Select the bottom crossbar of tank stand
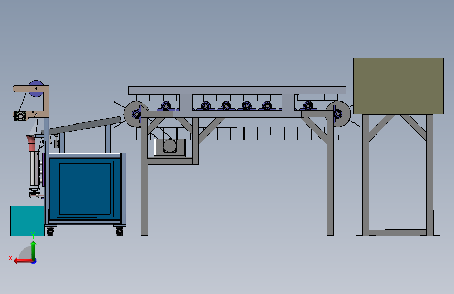 [397, 233]
